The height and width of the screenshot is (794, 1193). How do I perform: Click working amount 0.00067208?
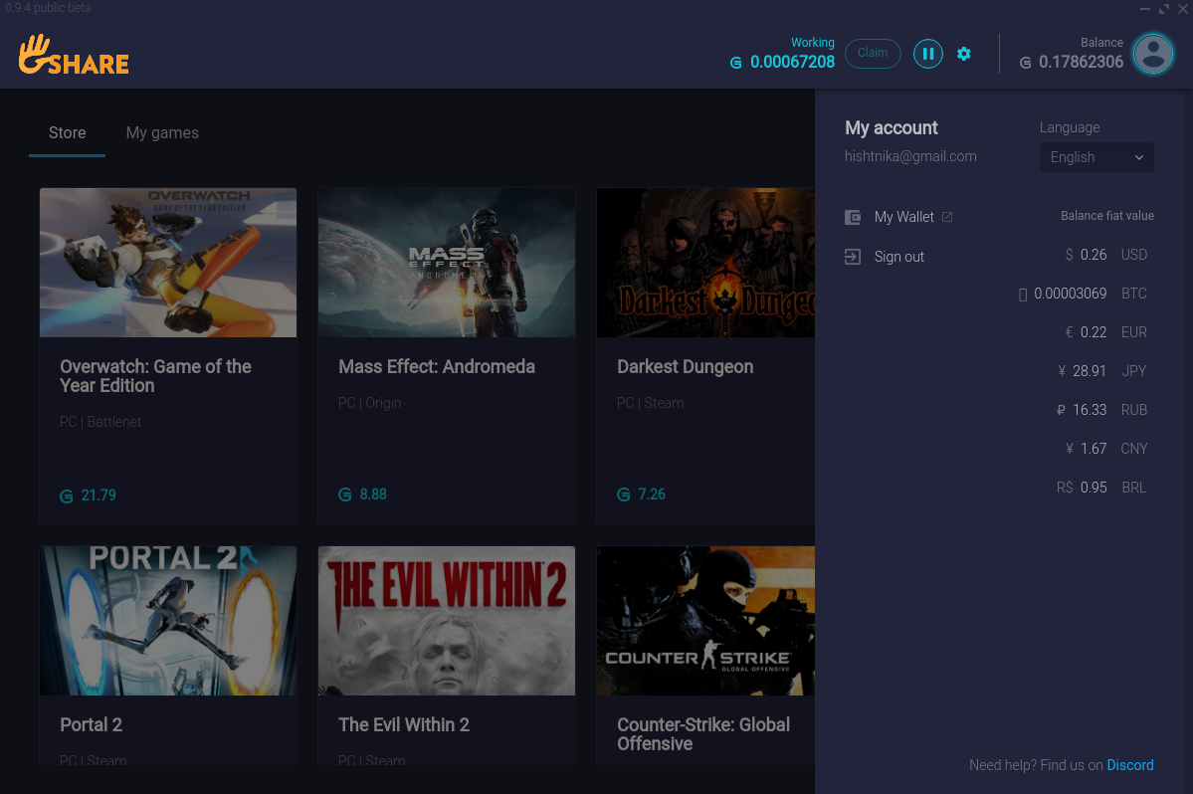[792, 63]
